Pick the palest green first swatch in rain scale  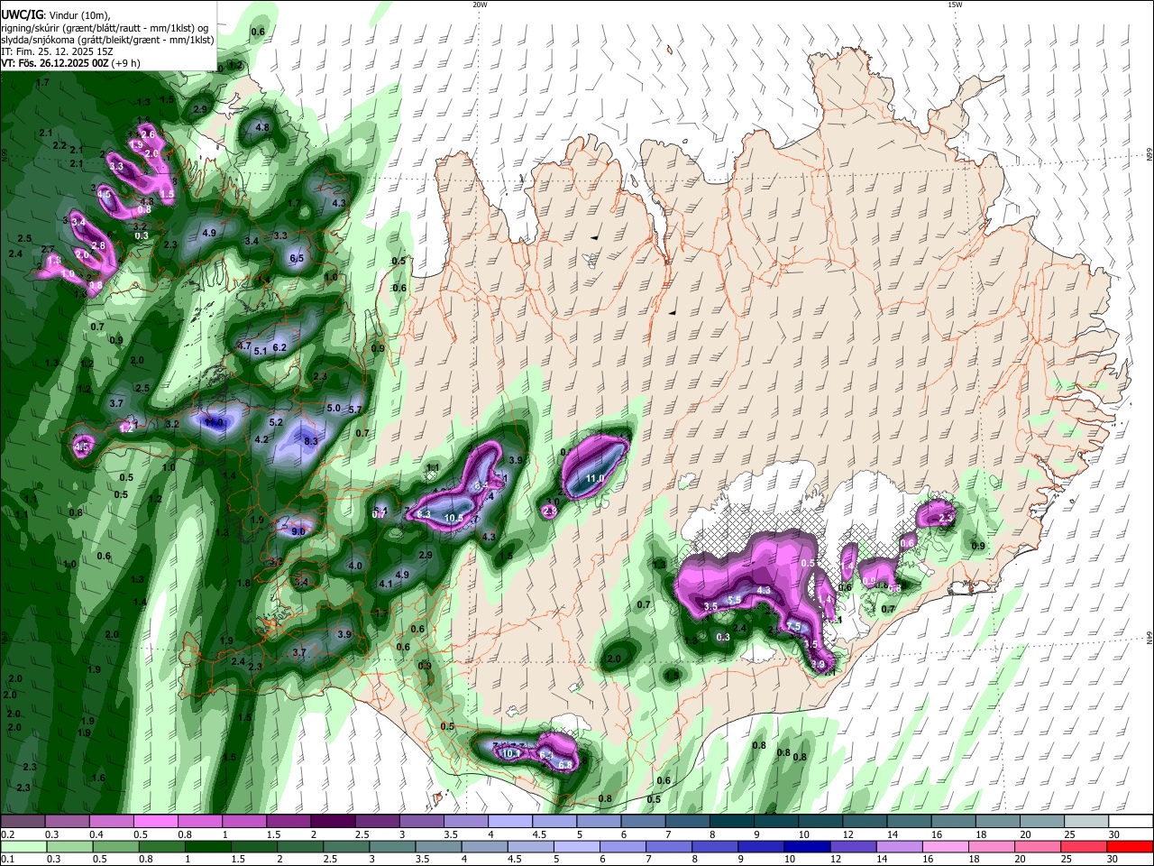click(23, 846)
